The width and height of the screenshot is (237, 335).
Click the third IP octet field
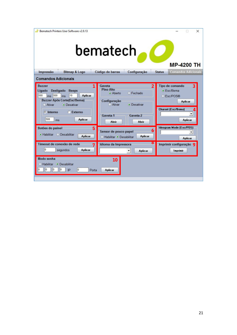coord(55,170)
